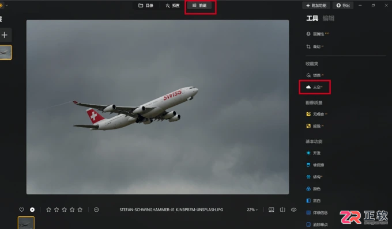Rate the photo one star
Image resolution: width=392 pixels, height=229 pixels.
[49, 209]
